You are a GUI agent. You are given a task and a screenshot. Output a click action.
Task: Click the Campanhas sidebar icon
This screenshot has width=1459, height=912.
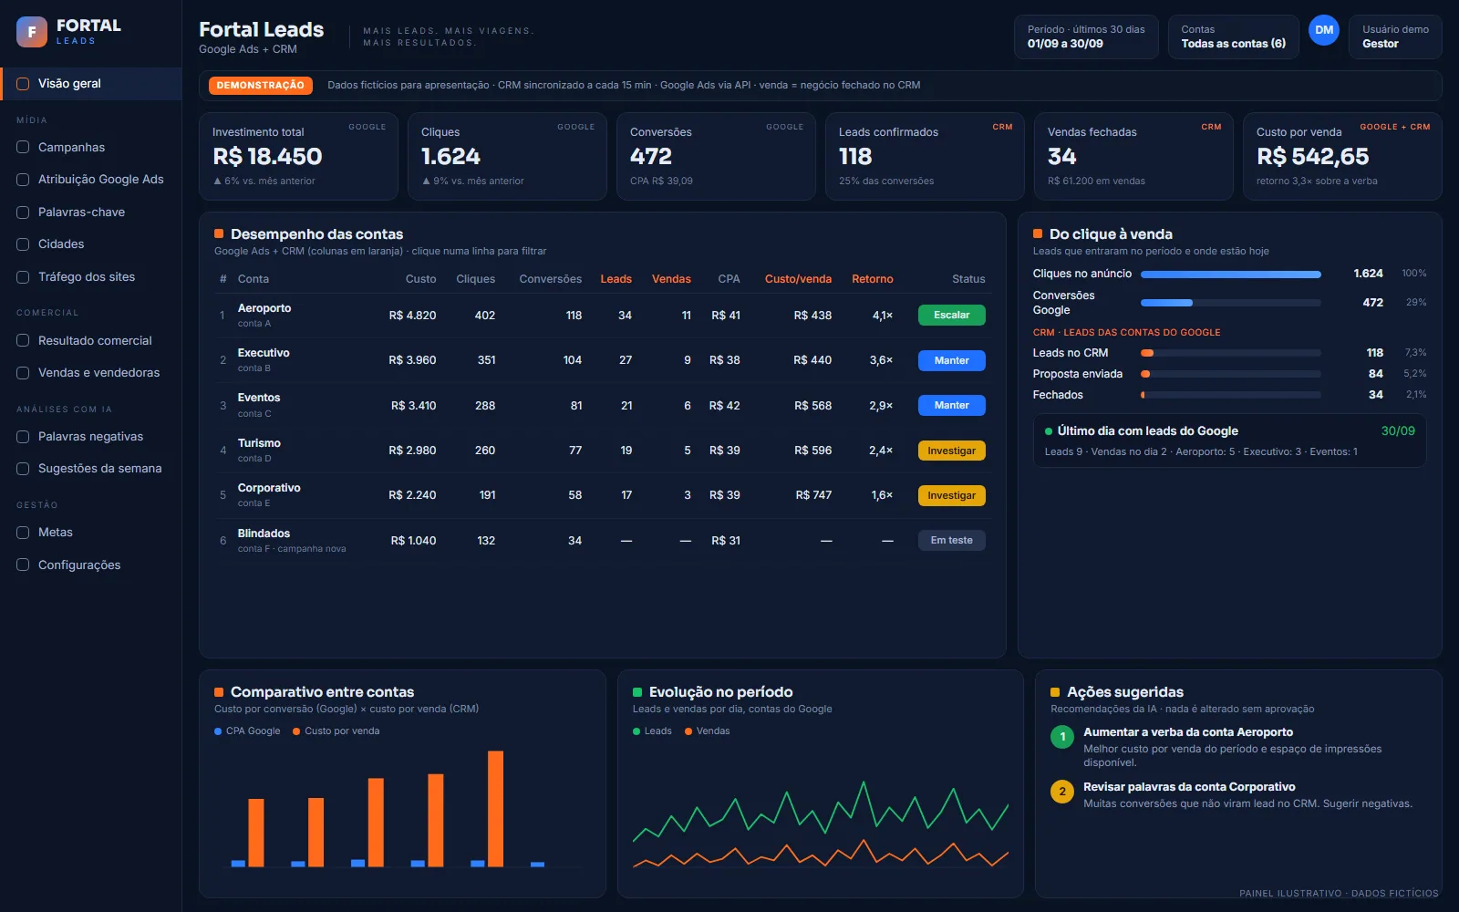pos(23,148)
